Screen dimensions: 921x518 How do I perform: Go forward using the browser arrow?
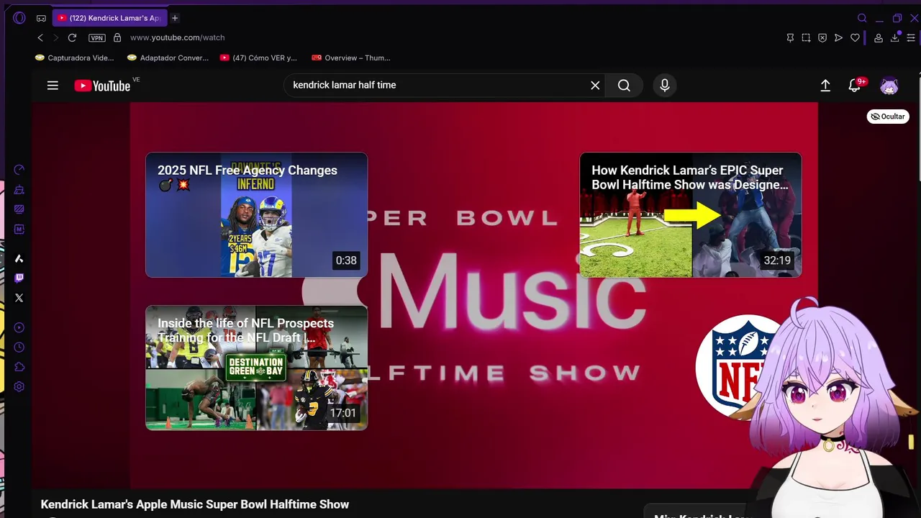coord(55,37)
